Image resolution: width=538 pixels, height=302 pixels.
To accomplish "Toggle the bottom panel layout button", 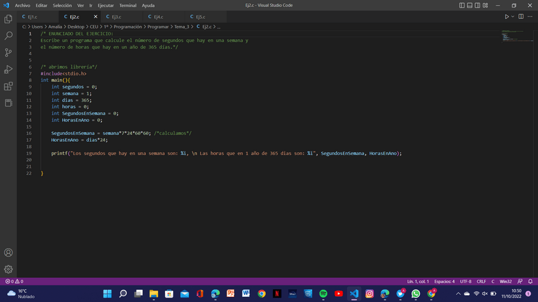I will 470,5.
